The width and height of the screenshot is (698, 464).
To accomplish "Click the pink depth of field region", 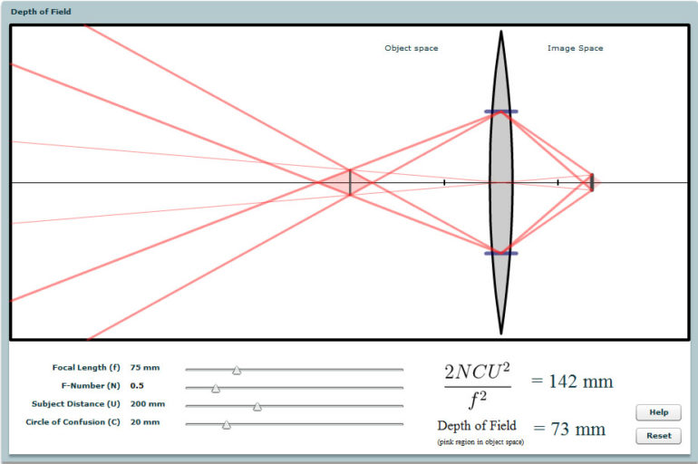I will 360,182.
